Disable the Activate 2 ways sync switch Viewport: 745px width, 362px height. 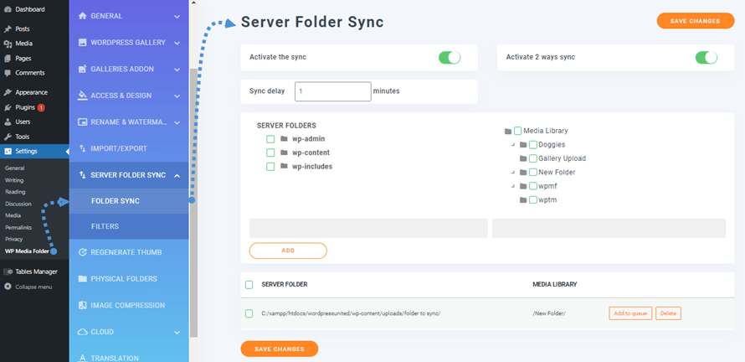[x=706, y=57]
